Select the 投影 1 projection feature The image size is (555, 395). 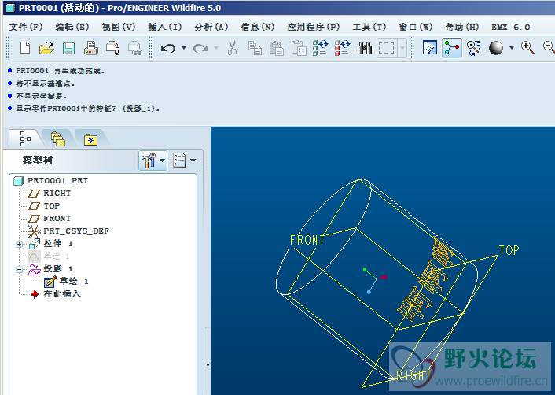pyautogui.click(x=50, y=269)
